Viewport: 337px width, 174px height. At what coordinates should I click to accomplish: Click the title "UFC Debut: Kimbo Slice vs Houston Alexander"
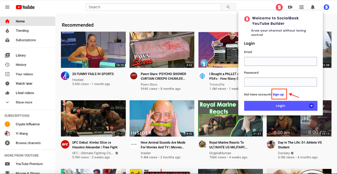[95, 145]
